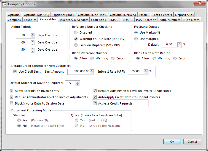Screen dimensions: 208x151
Task: Increase Default Number of Days stepper
Action: 78,82
